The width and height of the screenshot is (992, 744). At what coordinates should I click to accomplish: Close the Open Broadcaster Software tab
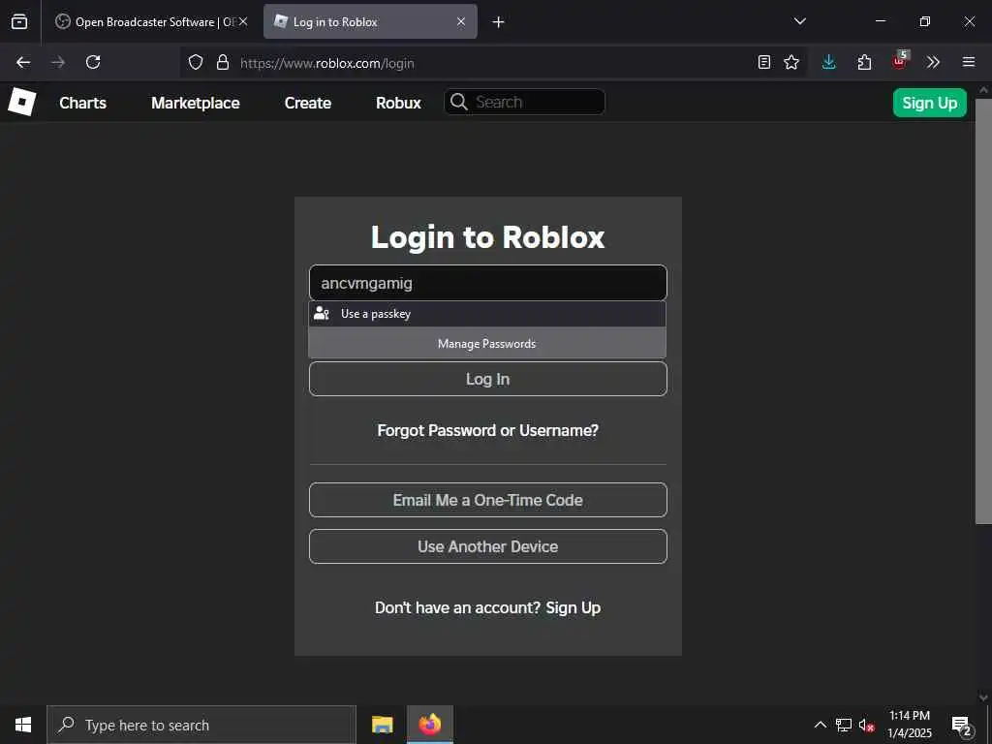(x=243, y=21)
